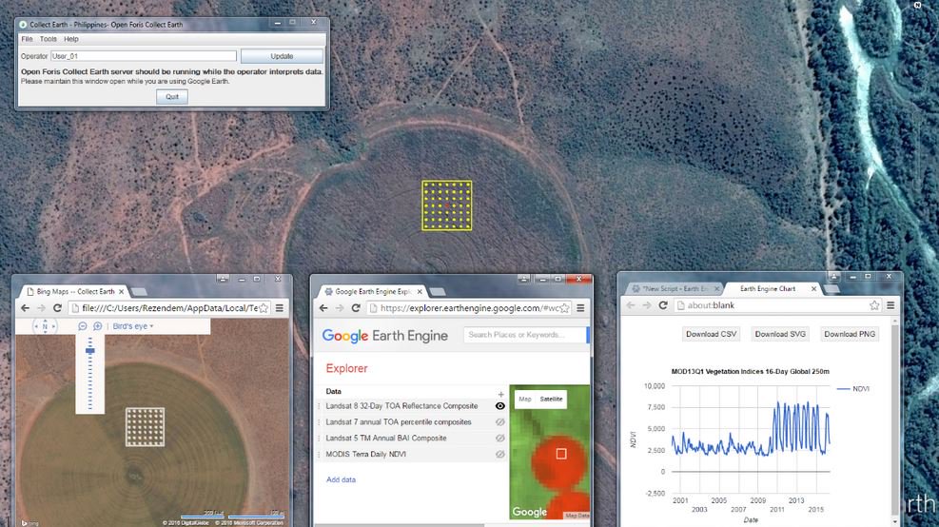The width and height of the screenshot is (939, 527).
Task: Open the Tools menu in Collect Earth
Action: 48,39
